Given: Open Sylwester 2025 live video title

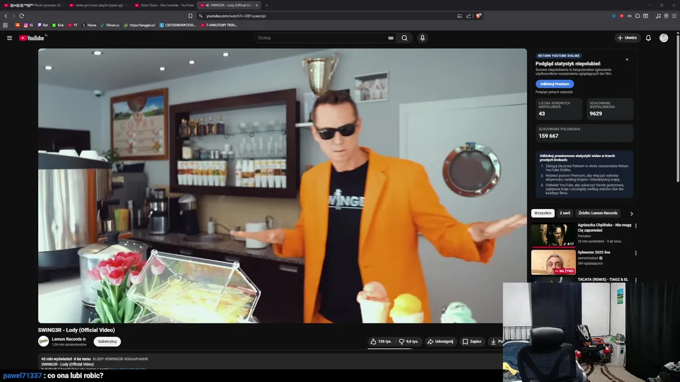Looking at the screenshot, I should (x=594, y=253).
